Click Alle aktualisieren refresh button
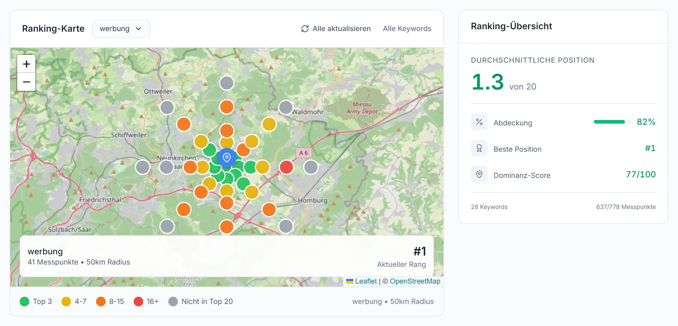Image resolution: width=678 pixels, height=326 pixels. 336,29
